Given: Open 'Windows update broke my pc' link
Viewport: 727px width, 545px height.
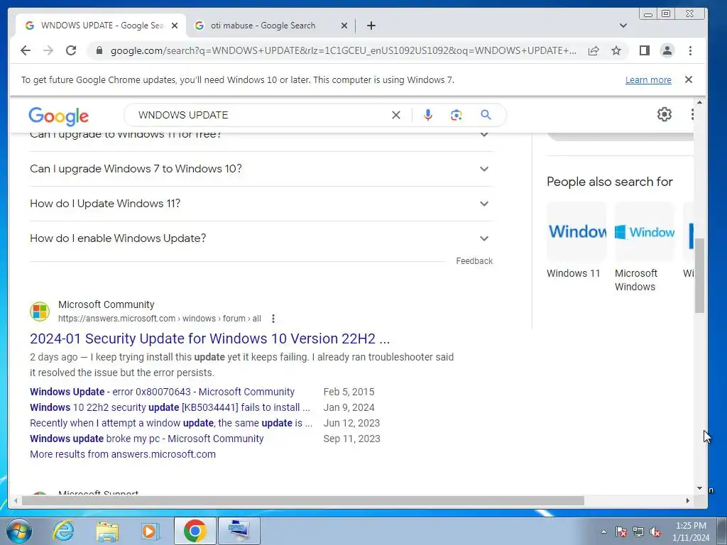Looking at the screenshot, I should 146,439.
